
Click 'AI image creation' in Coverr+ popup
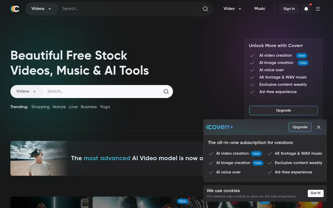click(233, 163)
